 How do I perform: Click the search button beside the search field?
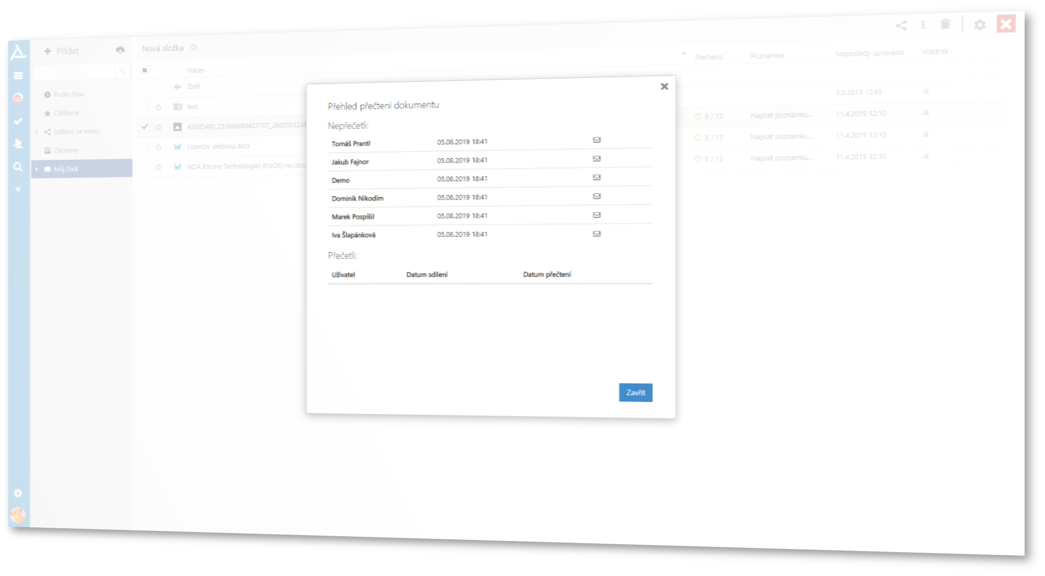(x=122, y=71)
